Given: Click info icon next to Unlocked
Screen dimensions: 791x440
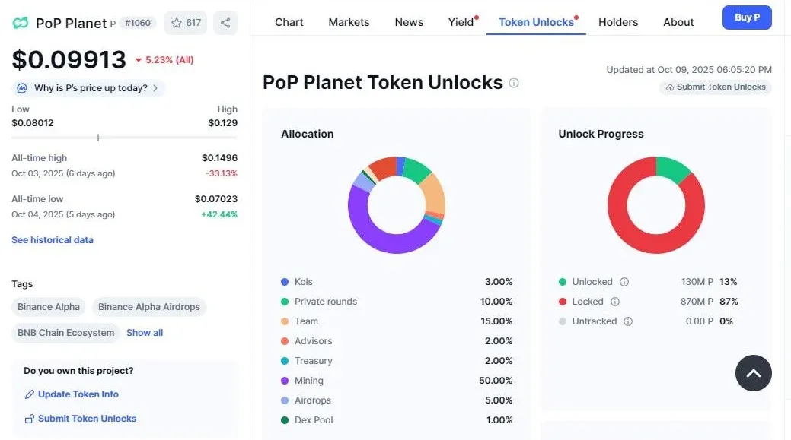Looking at the screenshot, I should point(624,282).
